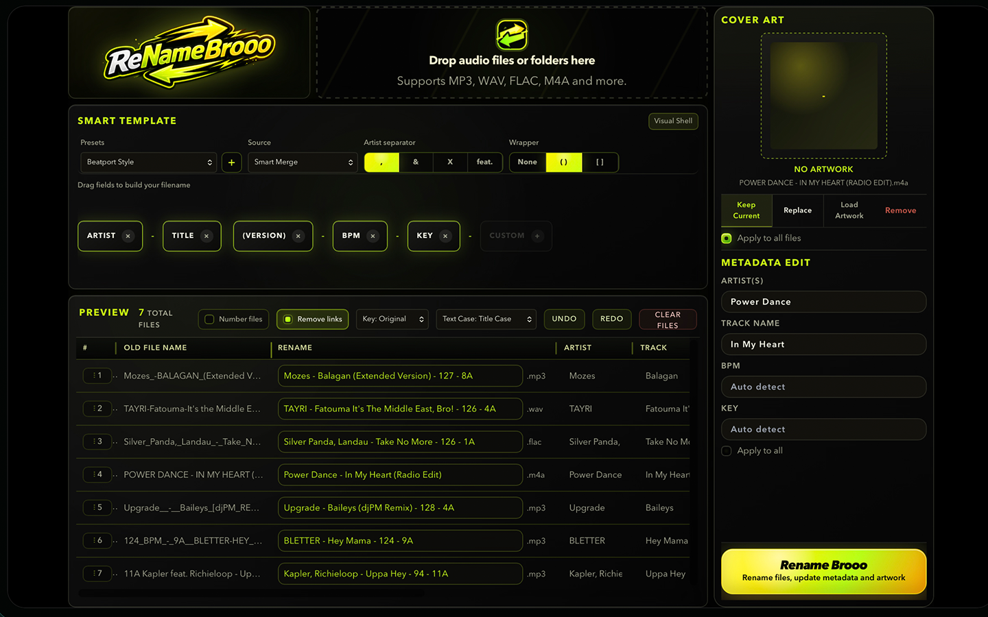Click old file name 124_BPM_-_9A__BLETTER-HEY_
This screenshot has height=617, width=988.
click(x=193, y=541)
